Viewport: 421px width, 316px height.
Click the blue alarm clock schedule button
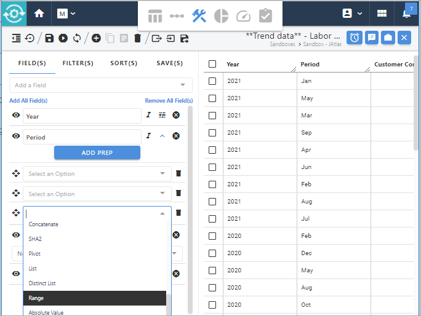pos(355,38)
